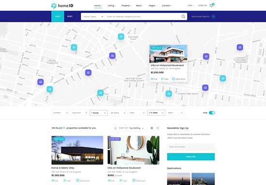Click the SIGN IN link
Viewport: 266px width, 185px height.
[203, 6]
